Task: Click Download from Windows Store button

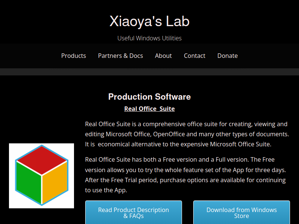Action: coord(241,212)
